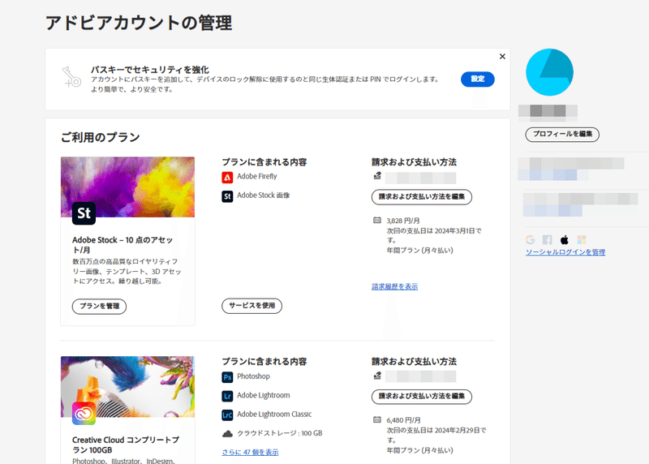
Task: Click the Adobe Stock plan banner image
Action: pos(127,187)
